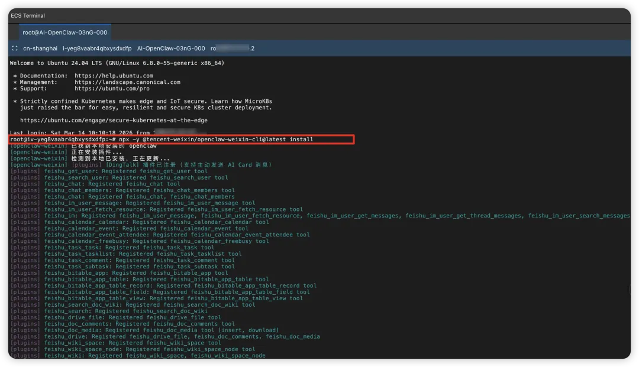Screen dimensions: 639x367
Task: Open the https://help.ubuntu.com documentation link
Action: [x=114, y=76]
